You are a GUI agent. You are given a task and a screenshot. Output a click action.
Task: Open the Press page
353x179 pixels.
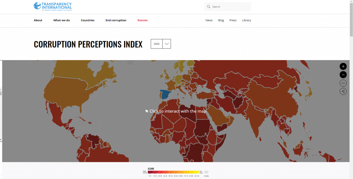tap(233, 20)
